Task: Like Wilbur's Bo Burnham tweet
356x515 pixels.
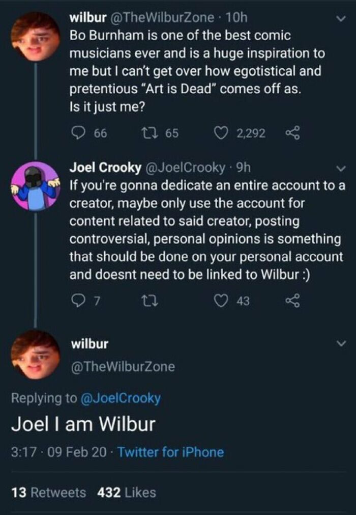Action: (x=222, y=133)
